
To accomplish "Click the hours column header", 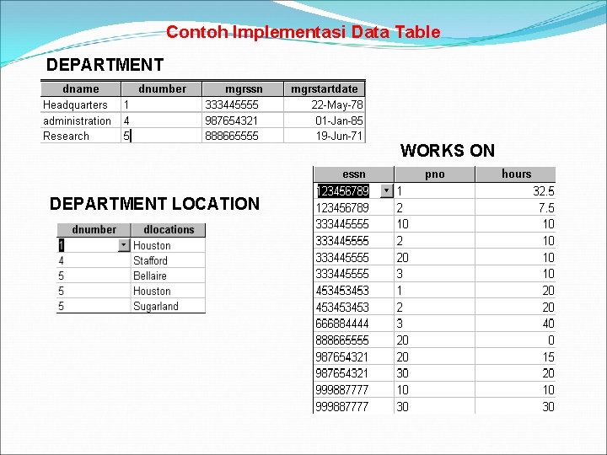I will point(516,174).
